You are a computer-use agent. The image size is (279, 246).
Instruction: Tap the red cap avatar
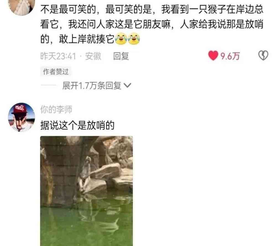pyautogui.click(x=22, y=117)
